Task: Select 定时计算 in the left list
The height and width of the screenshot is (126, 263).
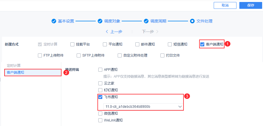Action: tap(14, 66)
